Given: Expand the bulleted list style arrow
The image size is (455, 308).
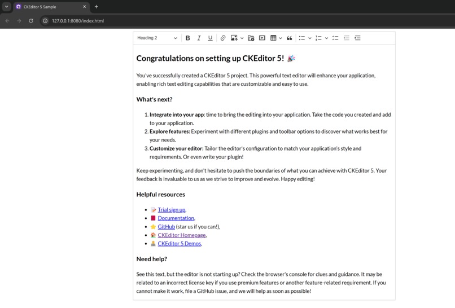Looking at the screenshot, I should pyautogui.click(x=309, y=38).
